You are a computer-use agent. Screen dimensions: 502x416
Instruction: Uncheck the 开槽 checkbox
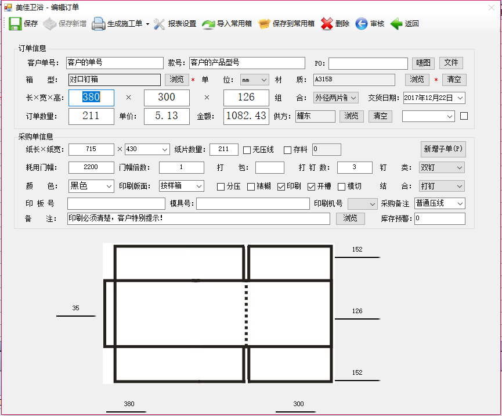[x=311, y=187]
